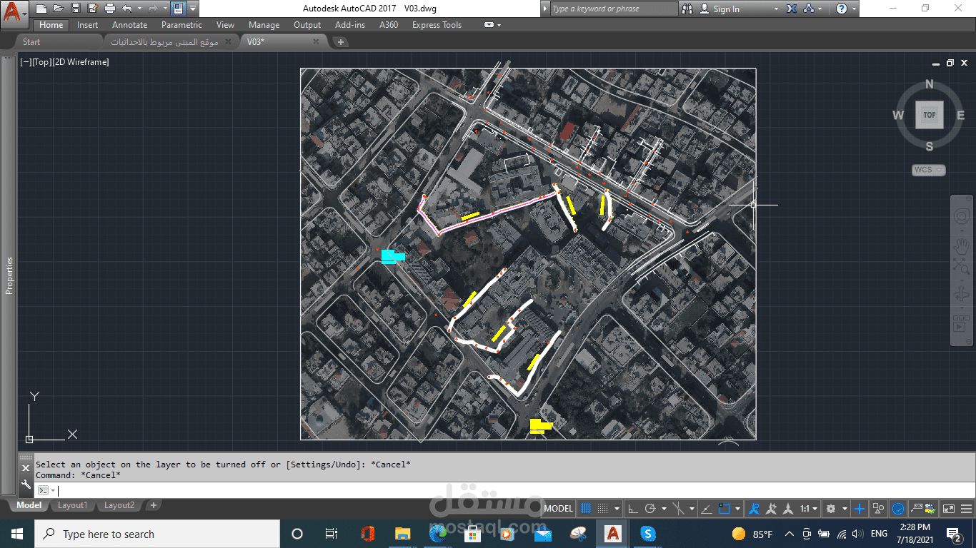The width and height of the screenshot is (976, 548).
Task: Click the Clean Screen icon in status bar
Action: (x=949, y=509)
